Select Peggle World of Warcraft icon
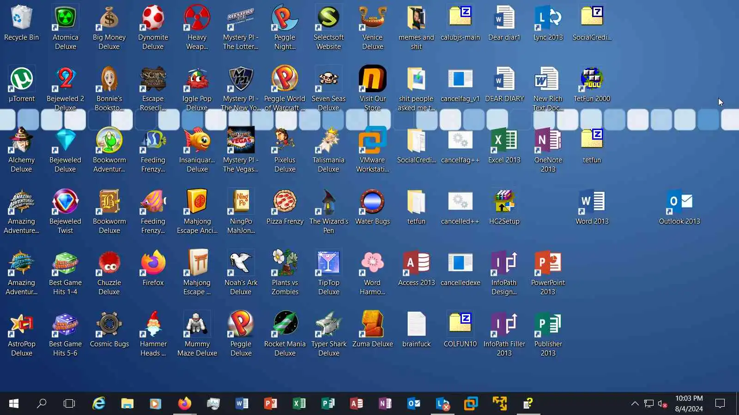Screen dimensions: 739x415 pyautogui.click(x=285, y=88)
